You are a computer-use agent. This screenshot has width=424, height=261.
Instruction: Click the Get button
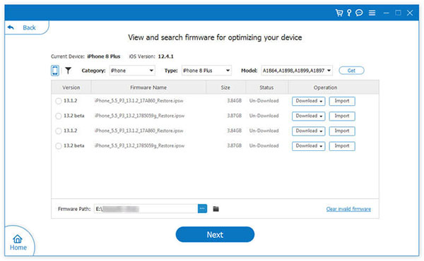click(x=351, y=71)
